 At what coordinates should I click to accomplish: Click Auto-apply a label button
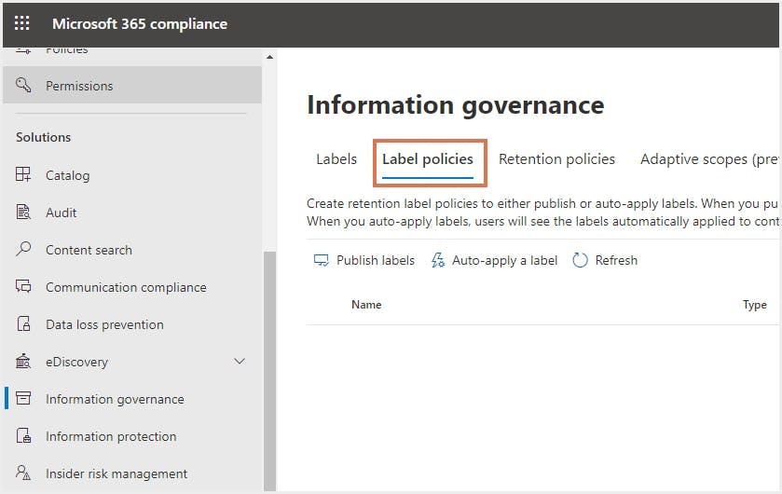(x=494, y=261)
